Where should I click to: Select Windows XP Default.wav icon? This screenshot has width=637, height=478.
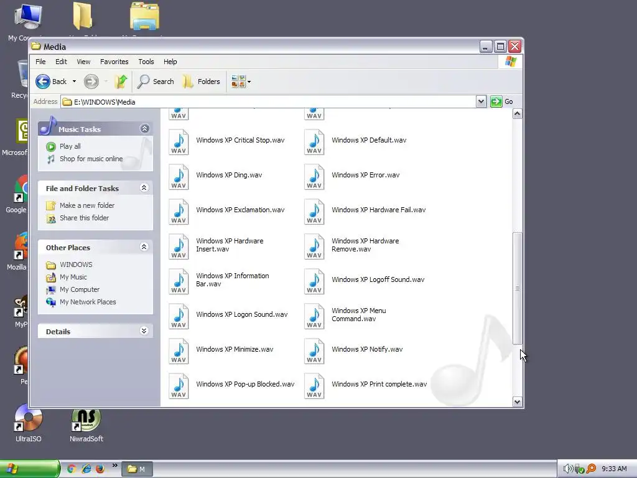point(314,142)
